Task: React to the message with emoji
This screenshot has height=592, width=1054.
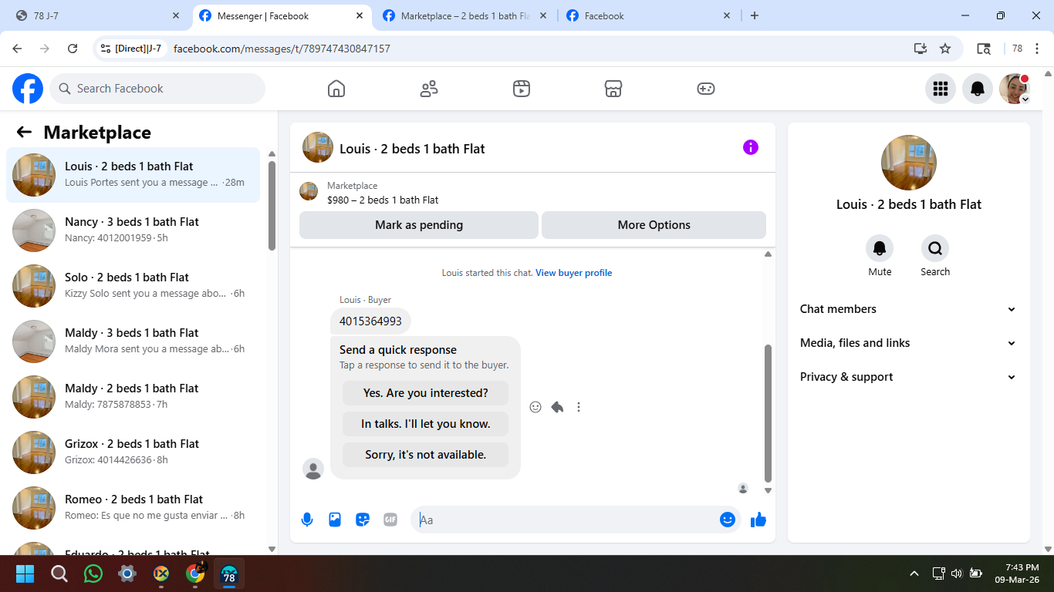Action: [535, 407]
